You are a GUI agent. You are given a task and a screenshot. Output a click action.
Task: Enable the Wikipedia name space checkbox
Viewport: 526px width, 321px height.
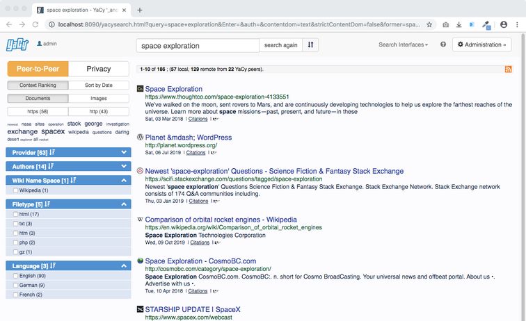[x=15, y=190]
